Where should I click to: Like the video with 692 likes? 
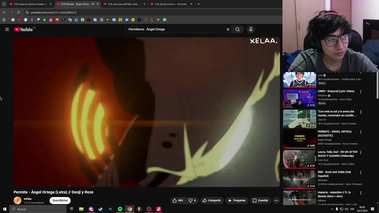coord(177,201)
